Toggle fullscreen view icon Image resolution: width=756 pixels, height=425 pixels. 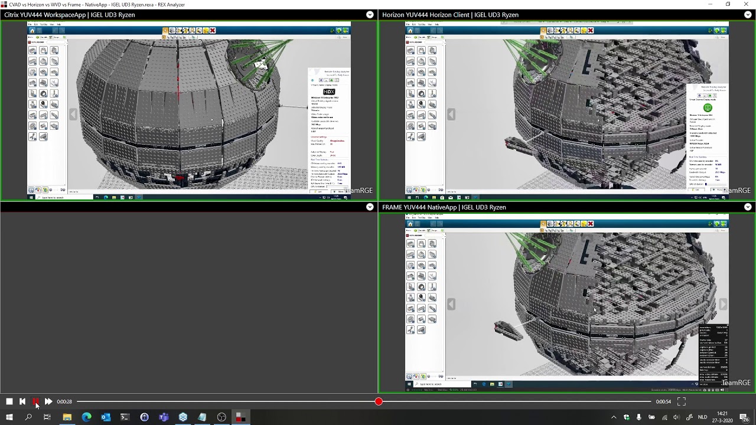click(x=682, y=401)
